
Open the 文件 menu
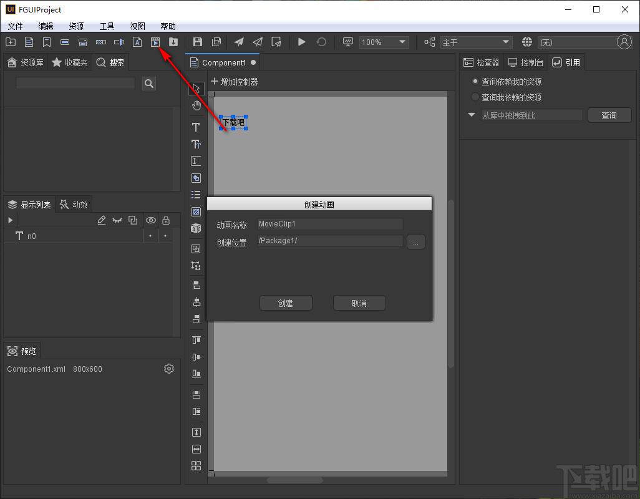tap(16, 26)
